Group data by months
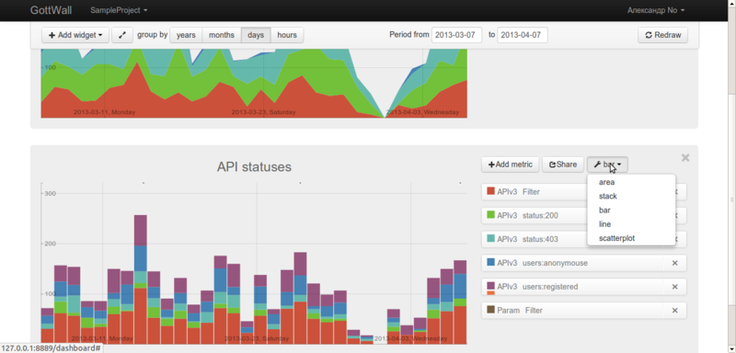 tap(222, 35)
